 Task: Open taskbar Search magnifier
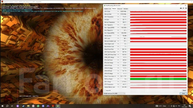coord(7,106)
